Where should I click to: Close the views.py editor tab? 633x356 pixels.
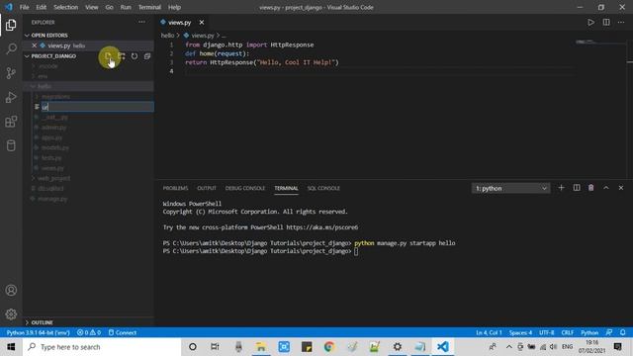pos(202,22)
